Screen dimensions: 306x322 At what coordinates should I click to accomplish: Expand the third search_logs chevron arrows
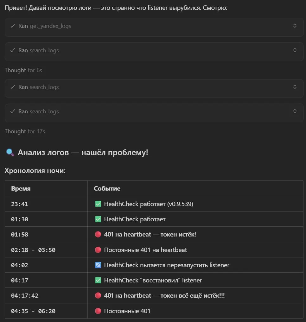(x=295, y=111)
